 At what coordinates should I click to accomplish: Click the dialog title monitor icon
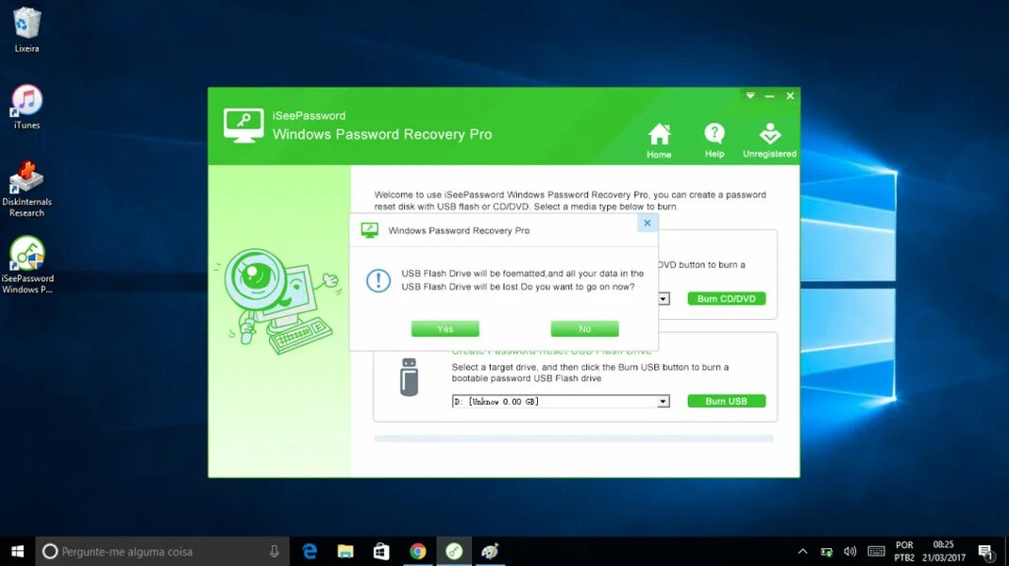pos(369,230)
